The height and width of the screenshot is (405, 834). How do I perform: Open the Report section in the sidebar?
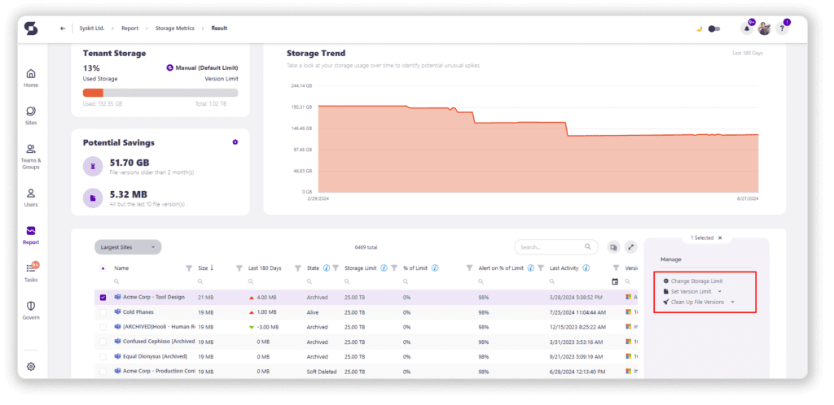(x=31, y=235)
